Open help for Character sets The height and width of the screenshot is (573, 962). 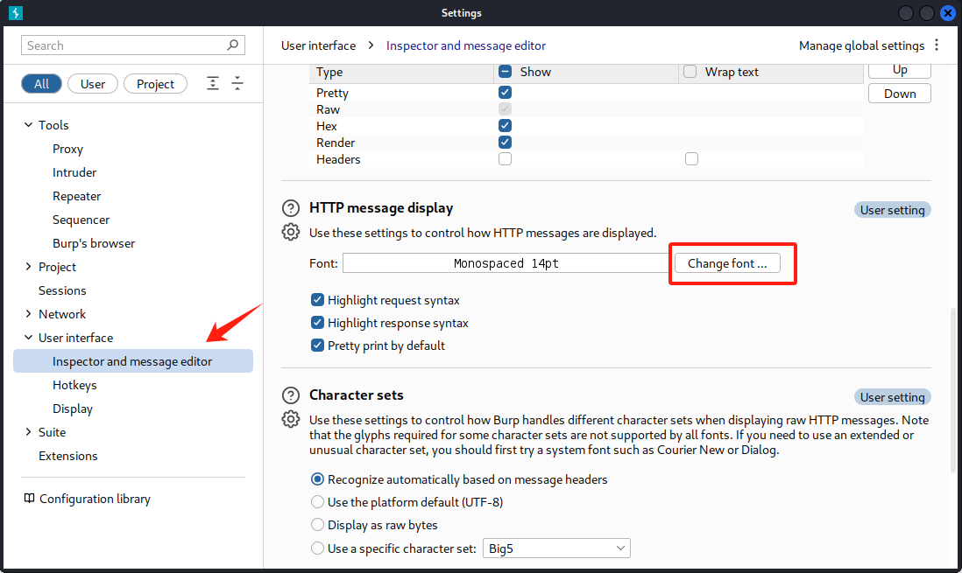click(291, 395)
